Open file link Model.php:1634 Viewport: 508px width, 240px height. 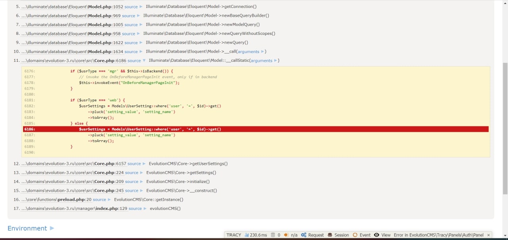click(72, 51)
